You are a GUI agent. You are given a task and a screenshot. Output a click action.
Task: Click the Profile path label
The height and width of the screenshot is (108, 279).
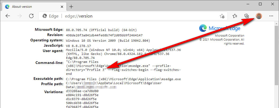[x=52, y=84]
